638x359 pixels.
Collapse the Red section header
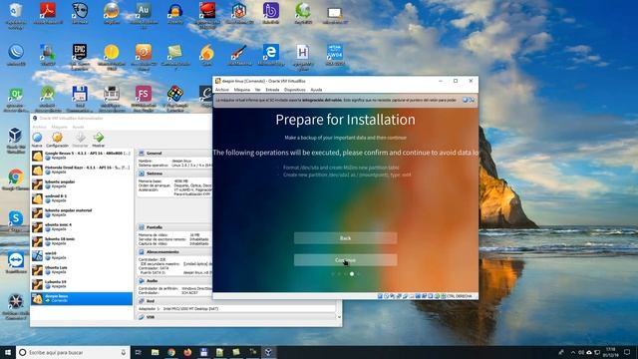pos(237,301)
